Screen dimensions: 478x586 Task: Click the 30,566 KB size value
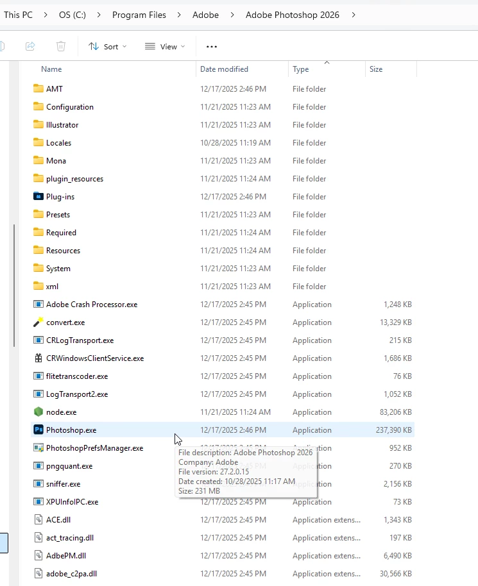coord(396,574)
